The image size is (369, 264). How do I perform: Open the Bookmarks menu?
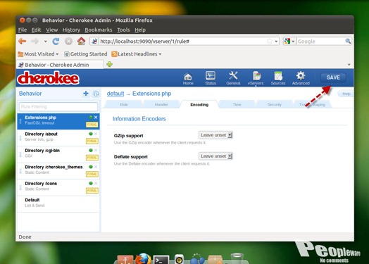point(99,30)
